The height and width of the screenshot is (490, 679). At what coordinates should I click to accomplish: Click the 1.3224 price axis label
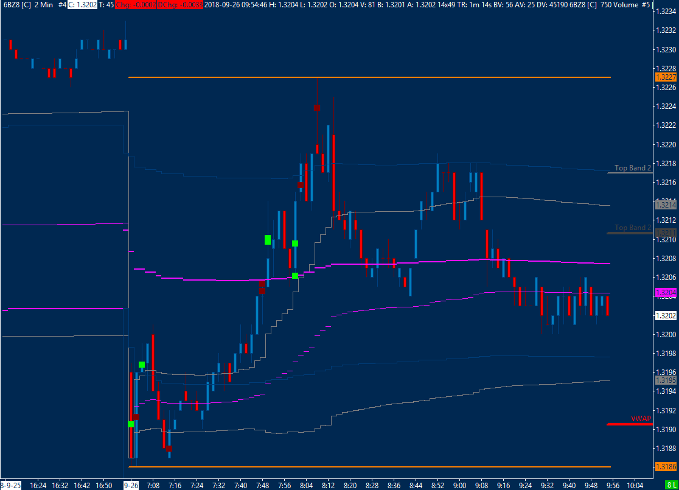[666, 106]
